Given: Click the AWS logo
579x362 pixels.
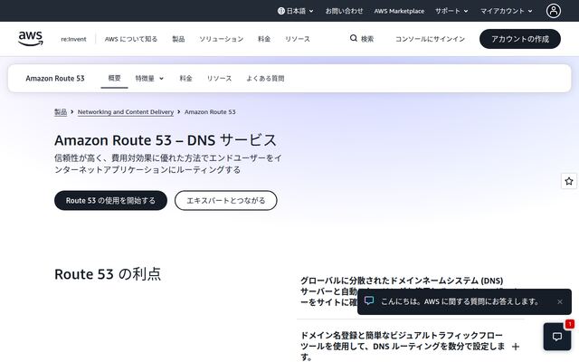Looking at the screenshot, I should pyautogui.click(x=31, y=39).
